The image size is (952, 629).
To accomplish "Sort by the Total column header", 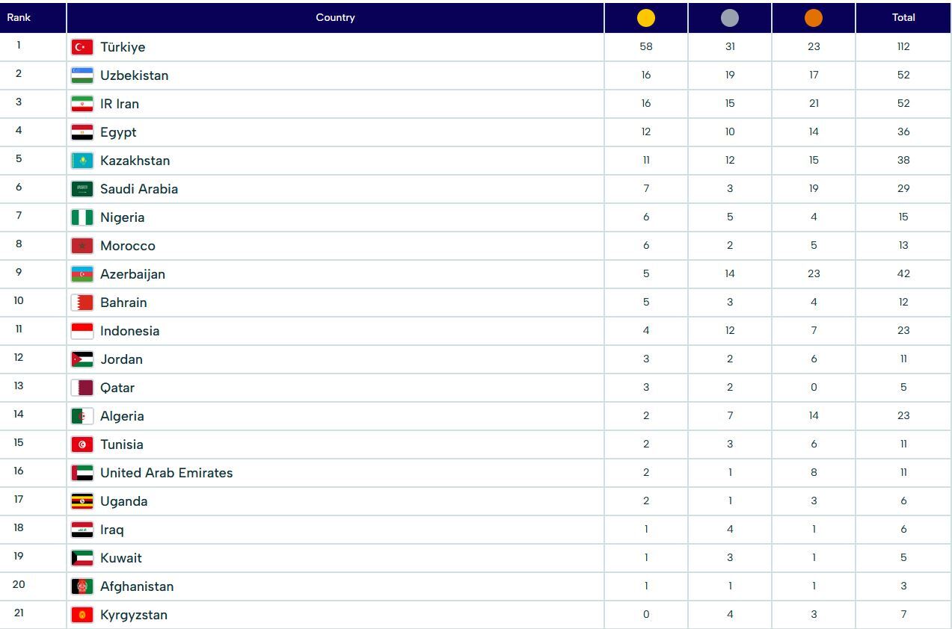I will 903,17.
